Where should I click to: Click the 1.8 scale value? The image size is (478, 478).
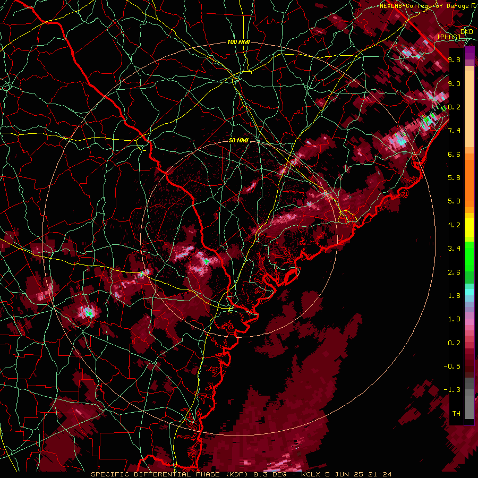pyautogui.click(x=454, y=295)
